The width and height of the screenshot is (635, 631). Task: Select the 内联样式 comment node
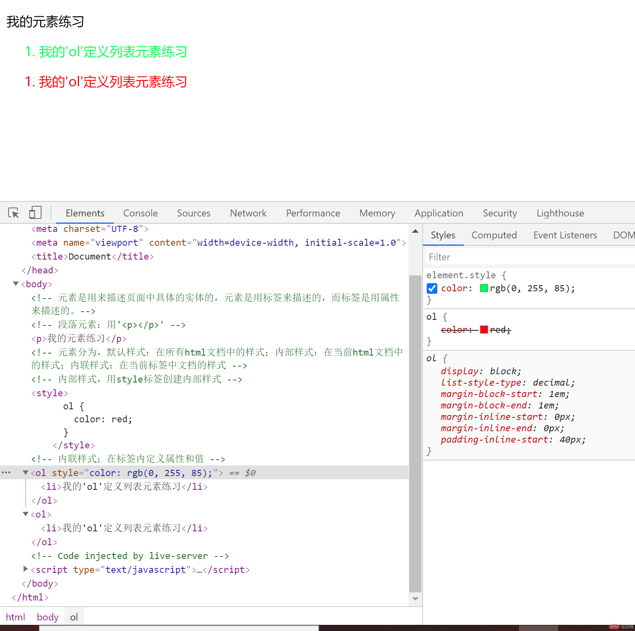128,459
